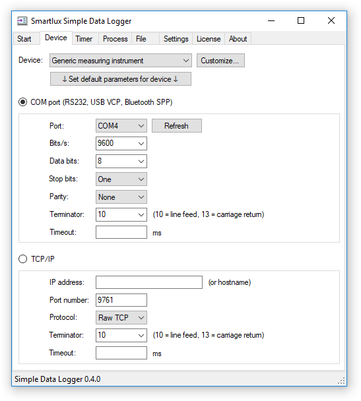This screenshot has width=361, height=401.
Task: Open the Timer tab
Action: [x=84, y=39]
